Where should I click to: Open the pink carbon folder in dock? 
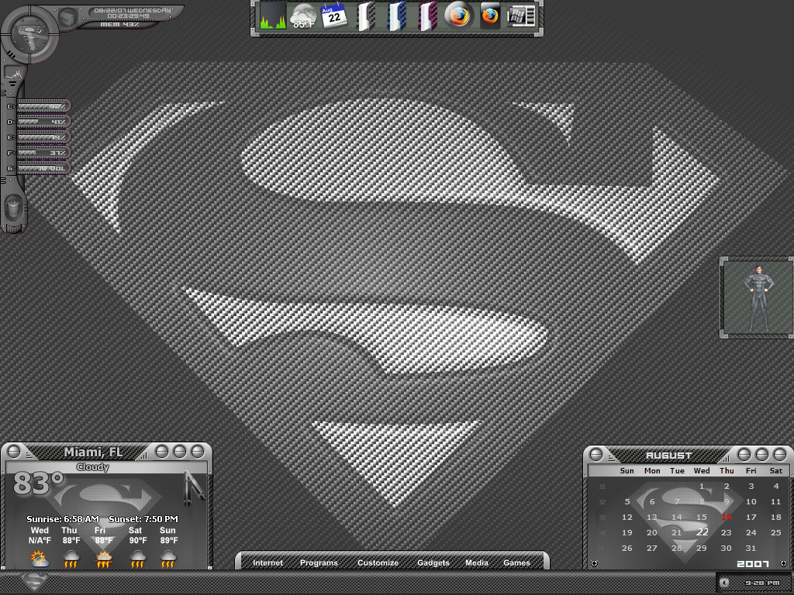tap(427, 17)
